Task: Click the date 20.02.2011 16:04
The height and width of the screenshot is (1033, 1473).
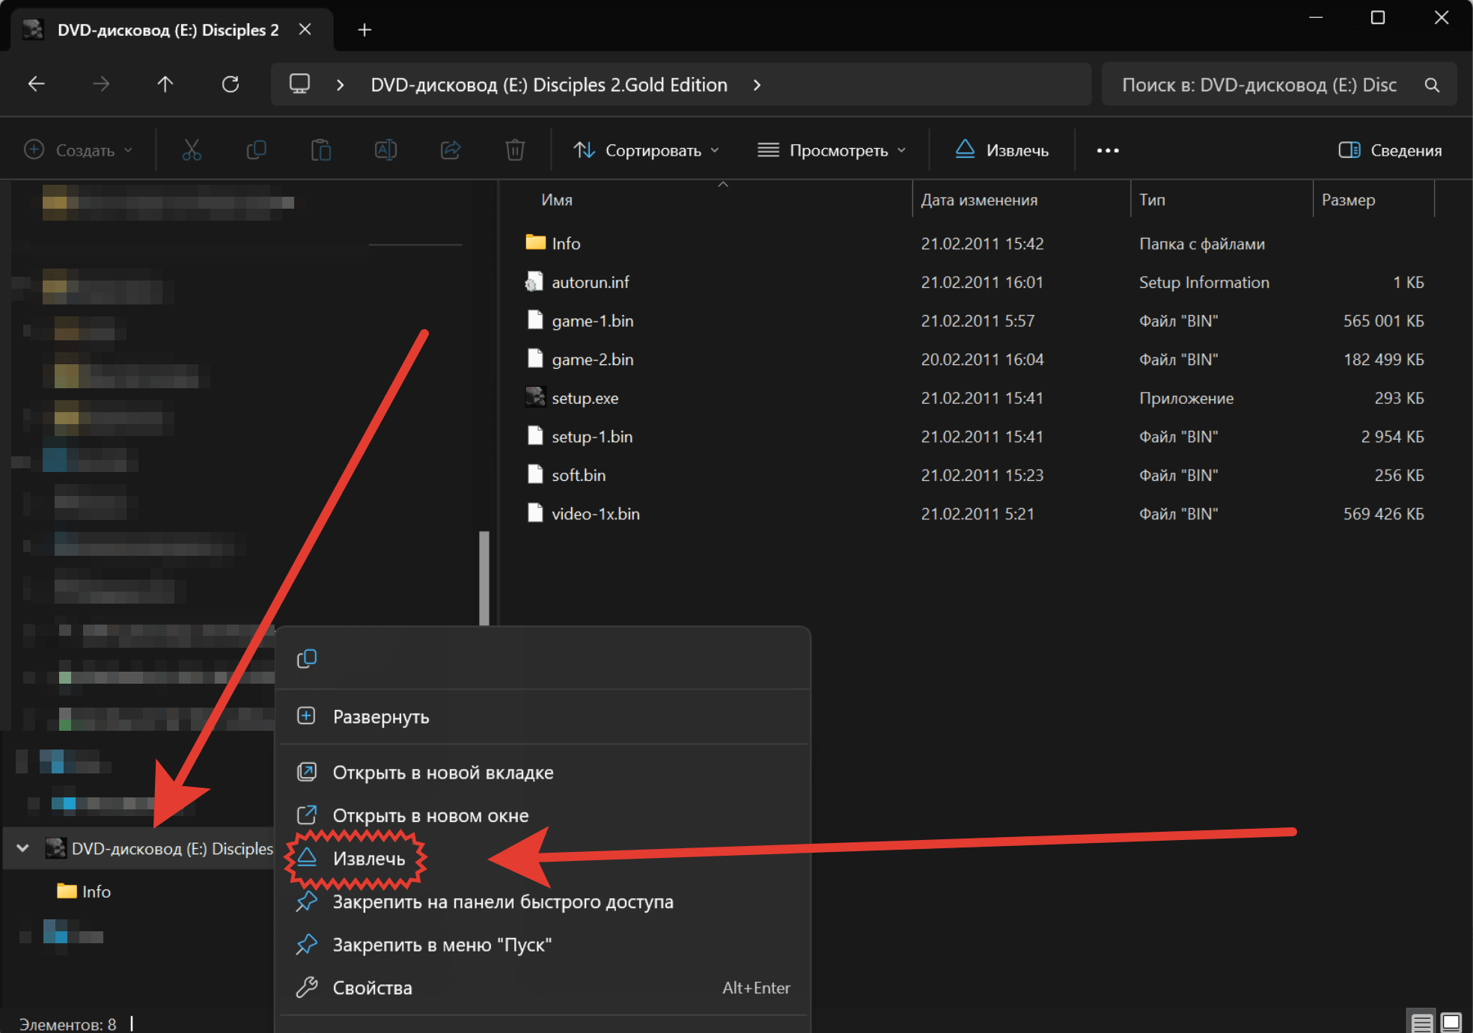Action: (x=982, y=359)
